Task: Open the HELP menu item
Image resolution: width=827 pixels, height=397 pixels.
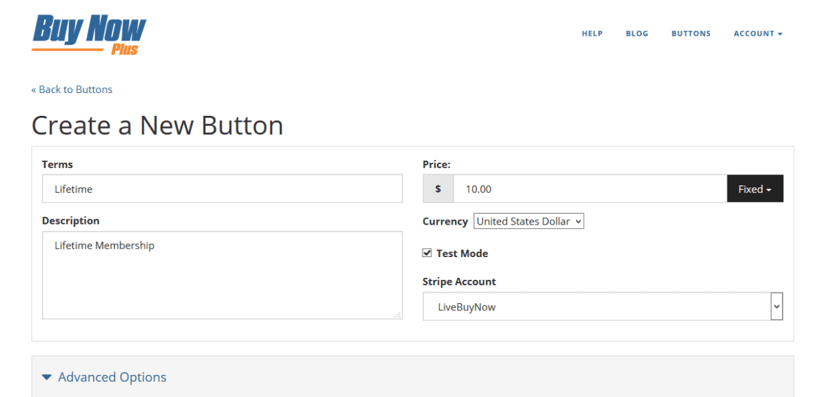Action: tap(592, 33)
